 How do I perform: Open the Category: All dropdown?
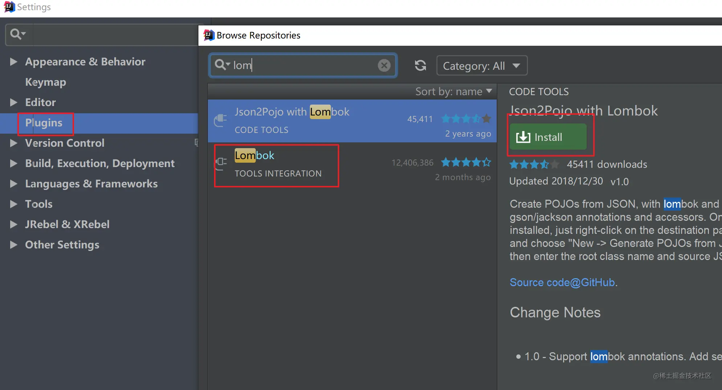pyautogui.click(x=482, y=65)
